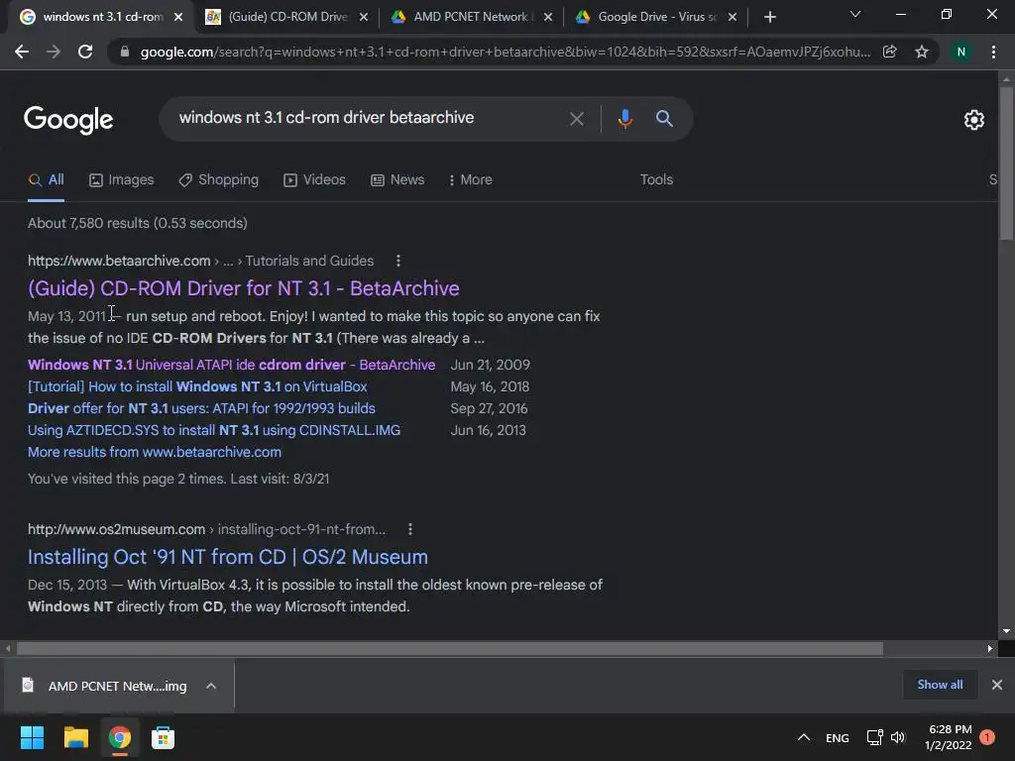The height and width of the screenshot is (761, 1015).
Task: Open File Explorer from the taskbar
Action: pyautogui.click(x=75, y=737)
